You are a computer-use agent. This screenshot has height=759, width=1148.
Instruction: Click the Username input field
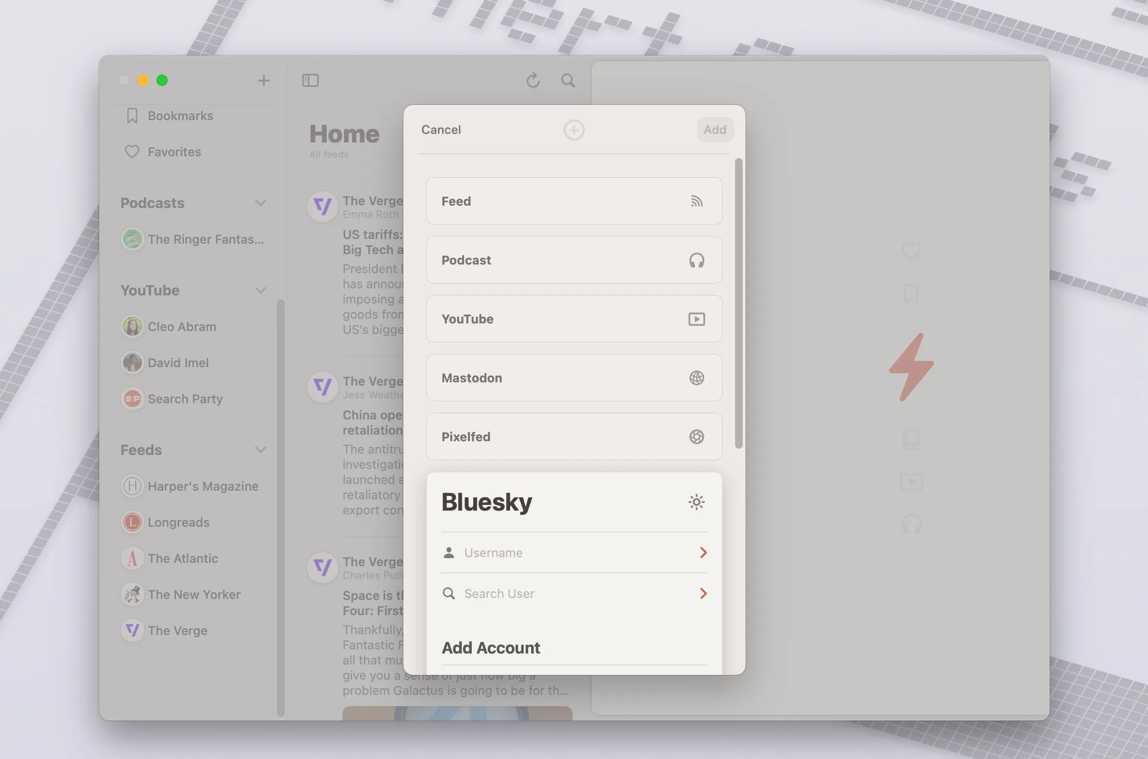tap(575, 552)
